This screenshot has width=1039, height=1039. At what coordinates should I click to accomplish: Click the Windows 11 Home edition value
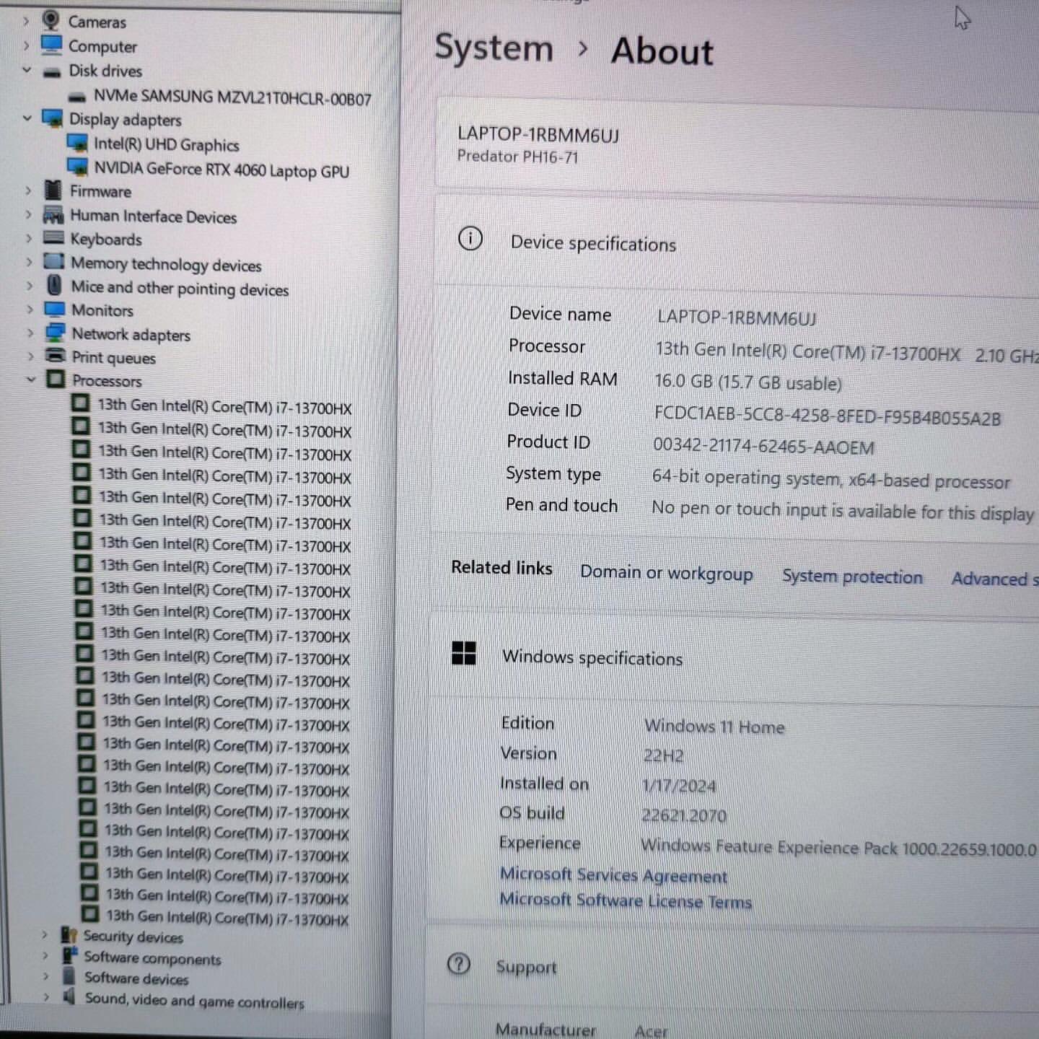pyautogui.click(x=714, y=726)
